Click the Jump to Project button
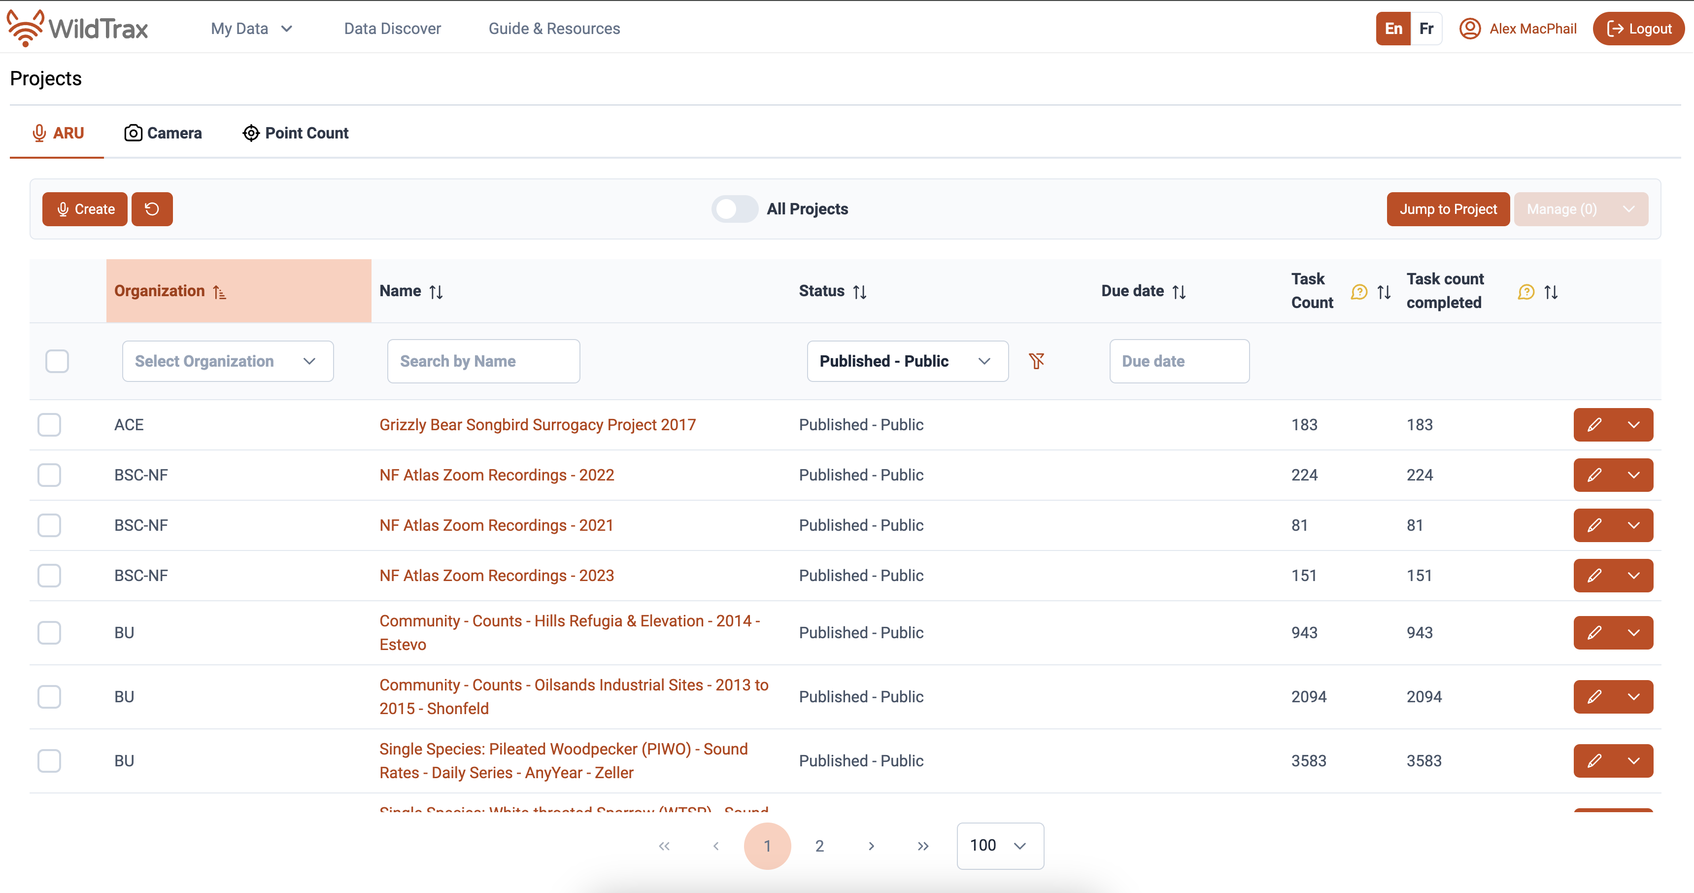The image size is (1694, 893). [x=1448, y=209]
